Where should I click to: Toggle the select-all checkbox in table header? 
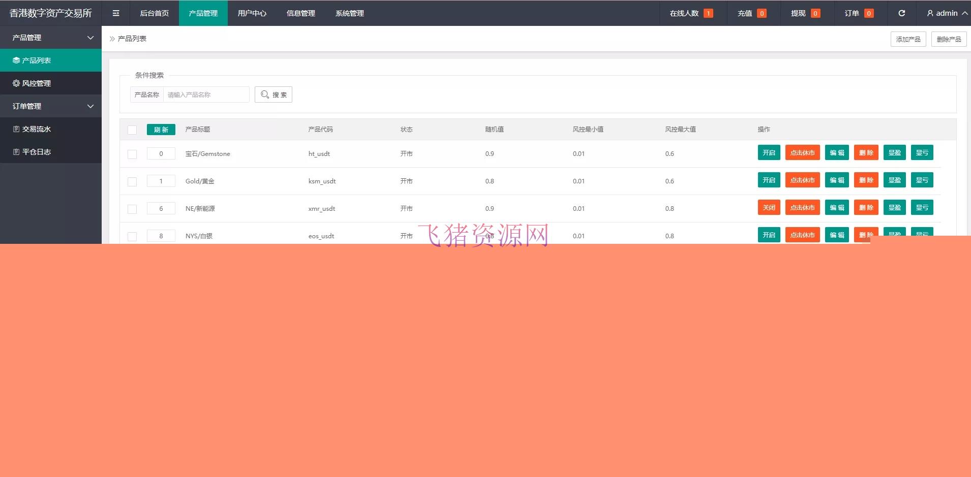132,130
